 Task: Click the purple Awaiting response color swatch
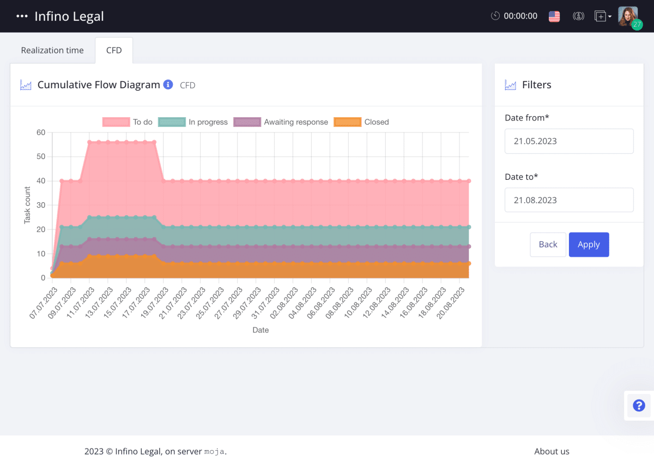click(247, 122)
